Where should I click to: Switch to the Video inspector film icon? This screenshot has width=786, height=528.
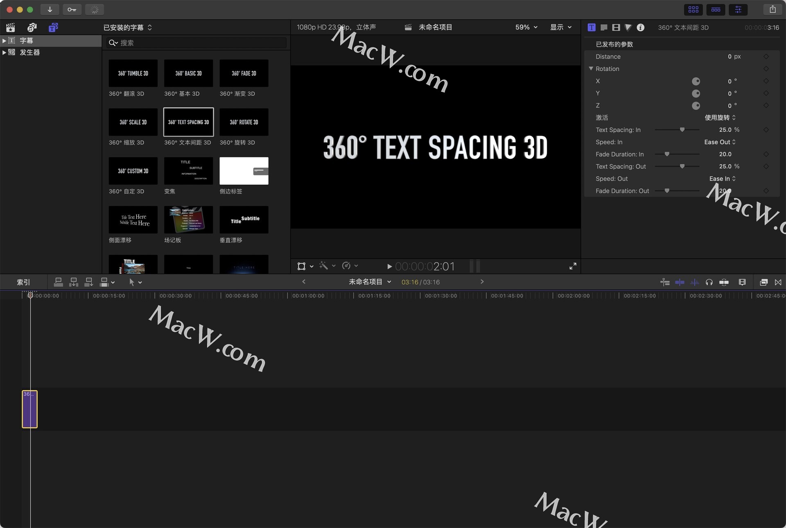point(616,27)
